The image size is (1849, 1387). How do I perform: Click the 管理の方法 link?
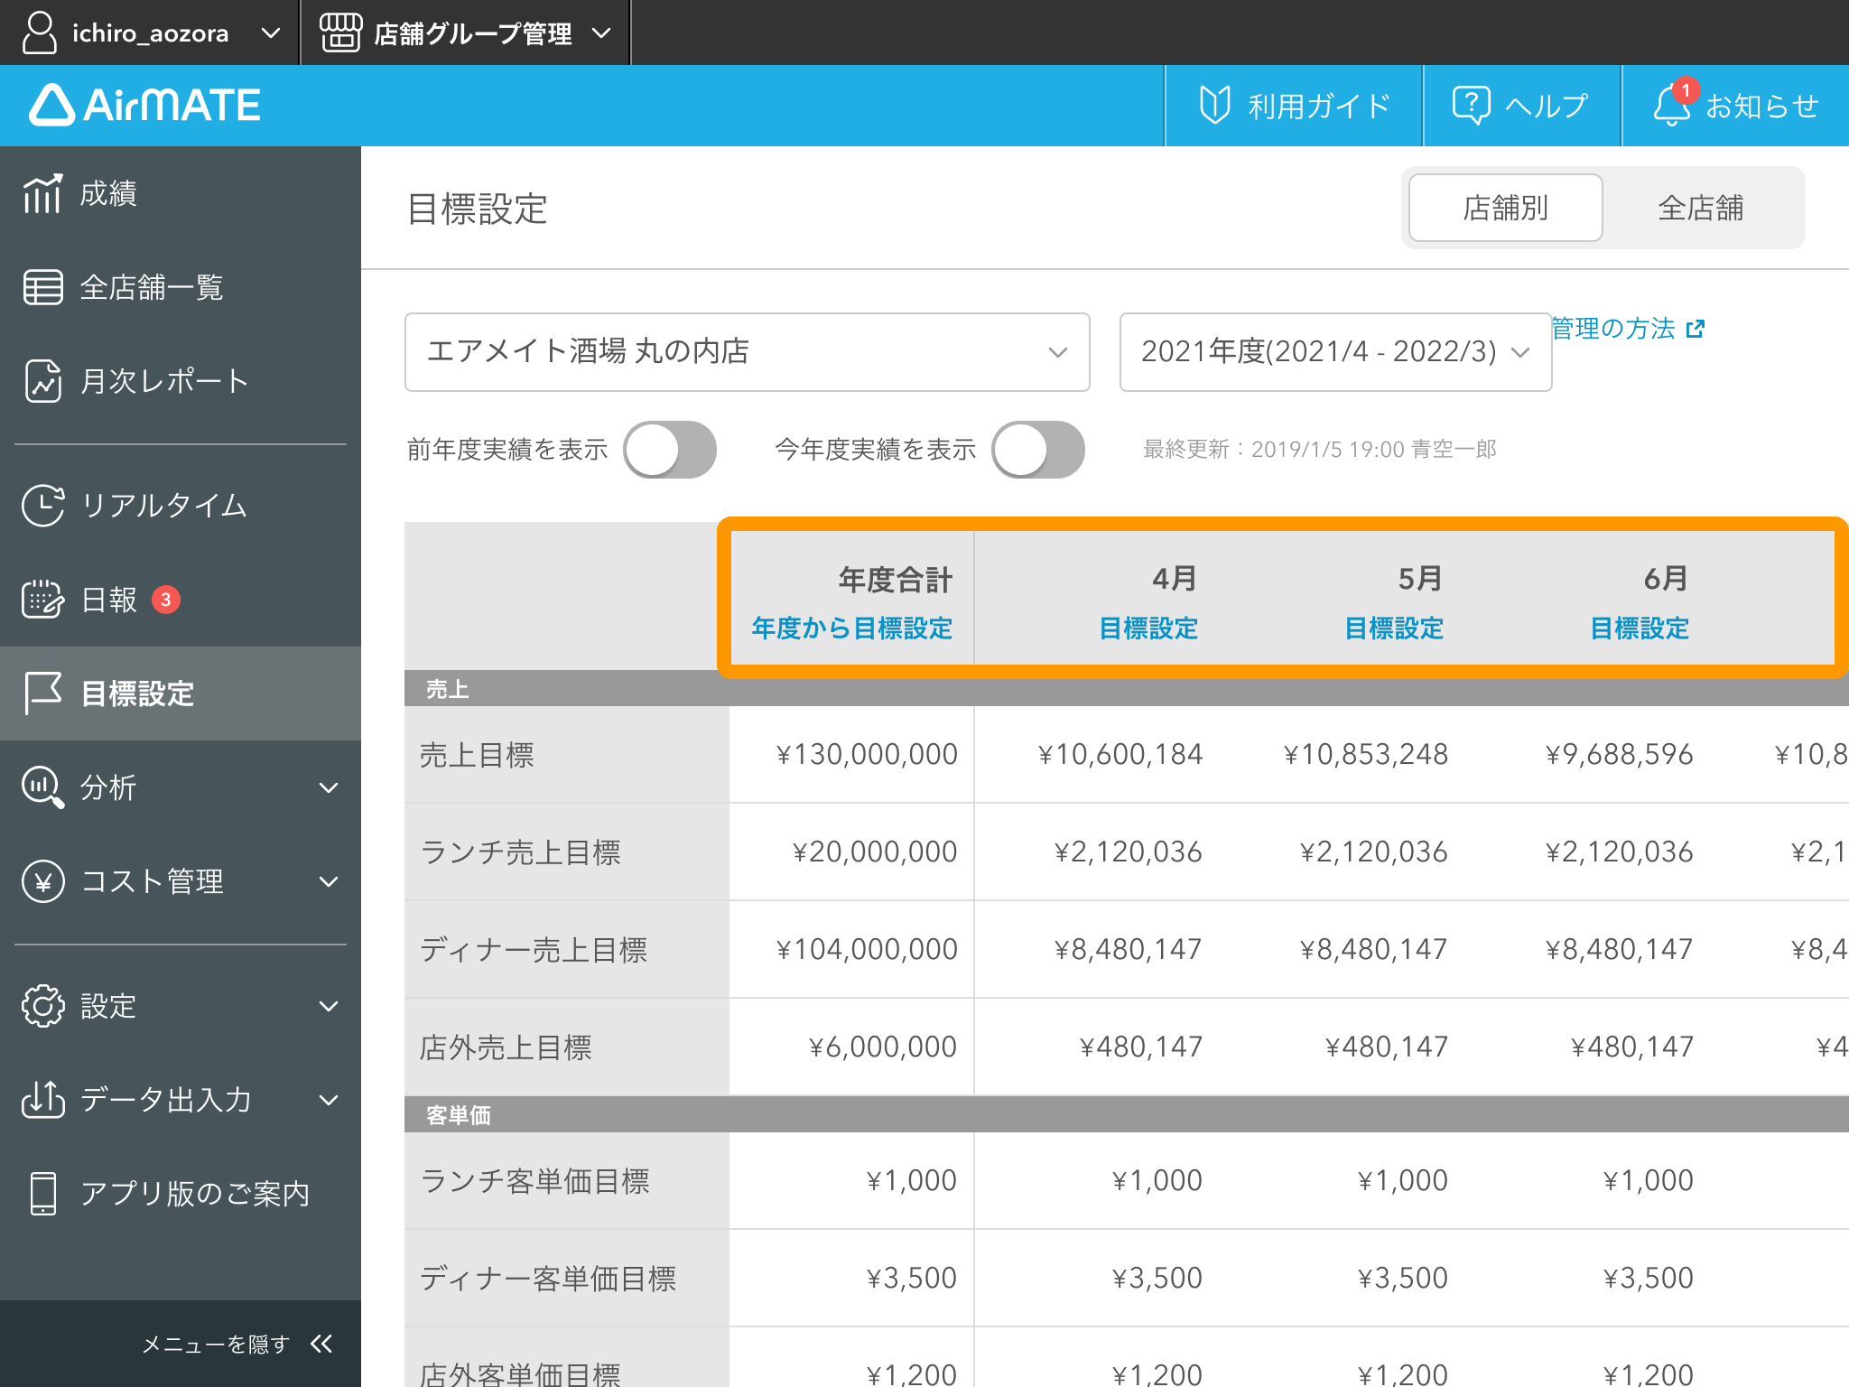(1612, 329)
